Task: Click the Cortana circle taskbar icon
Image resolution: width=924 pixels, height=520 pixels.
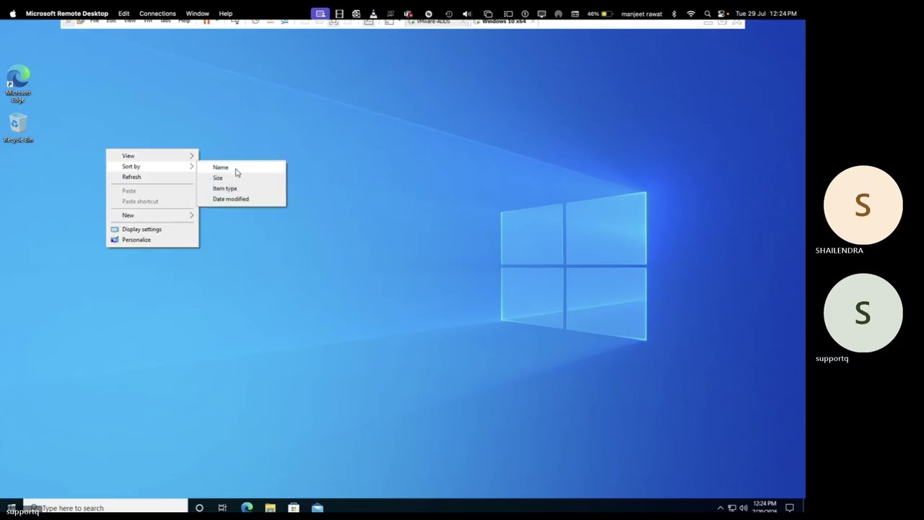Action: pos(199,508)
